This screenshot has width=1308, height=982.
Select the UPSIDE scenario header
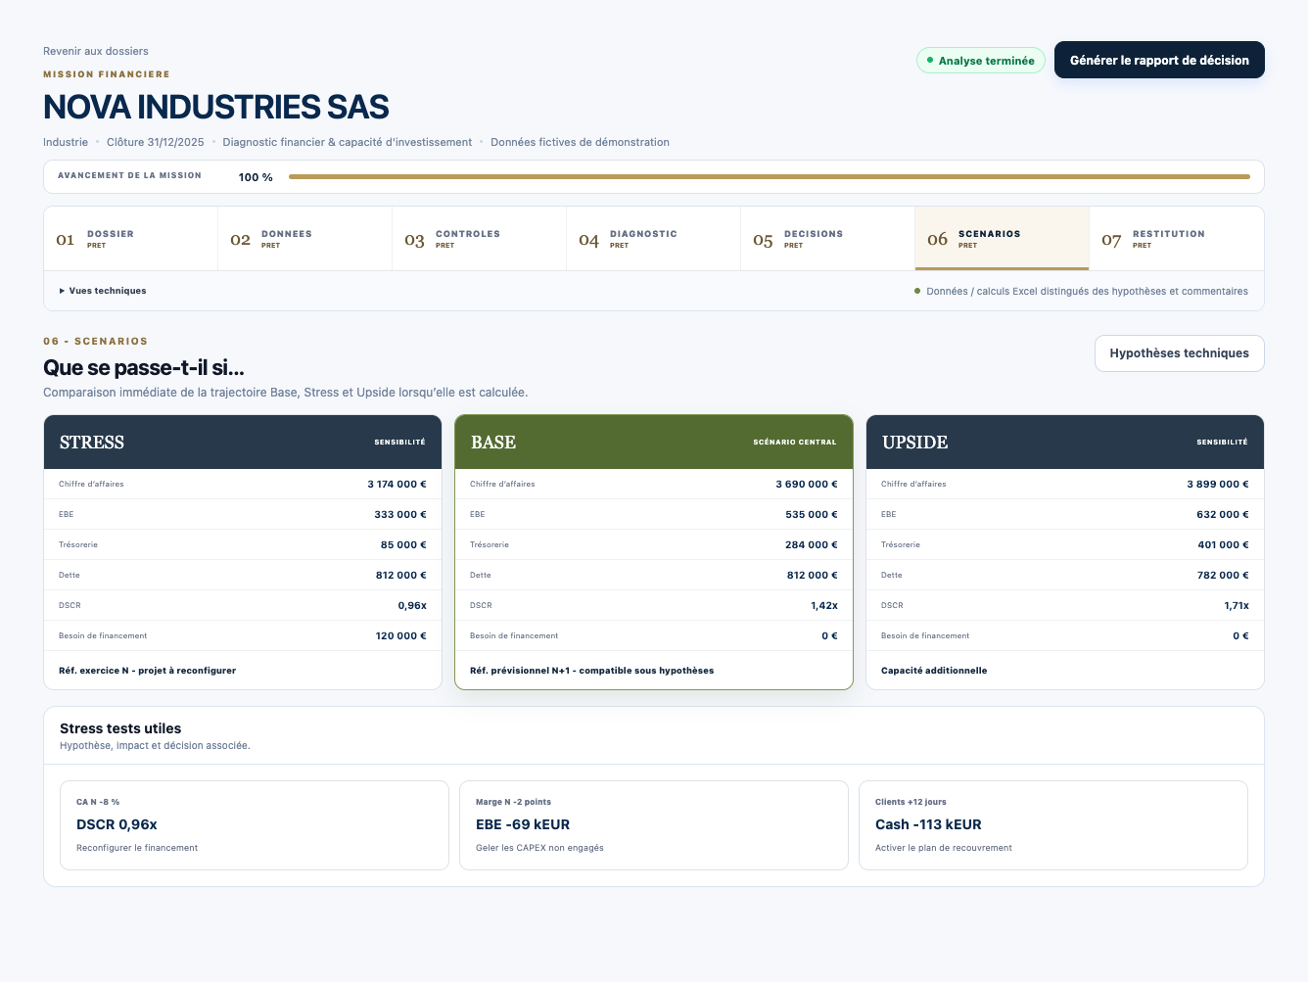click(x=1065, y=442)
